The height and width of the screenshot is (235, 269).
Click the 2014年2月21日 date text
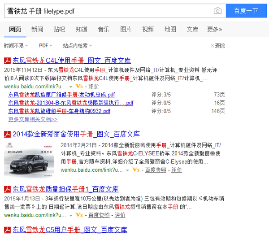(x=78, y=145)
